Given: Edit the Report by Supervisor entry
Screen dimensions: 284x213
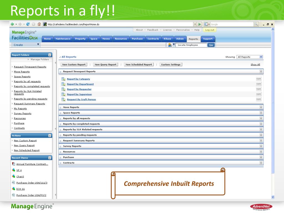Looking at the screenshot, I should tap(258, 94).
